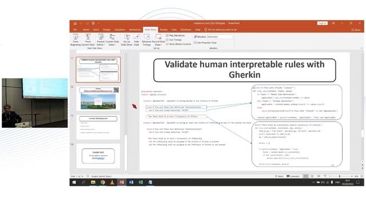Open Windows Start menu
The height and width of the screenshot is (206, 366).
[x=74, y=182]
